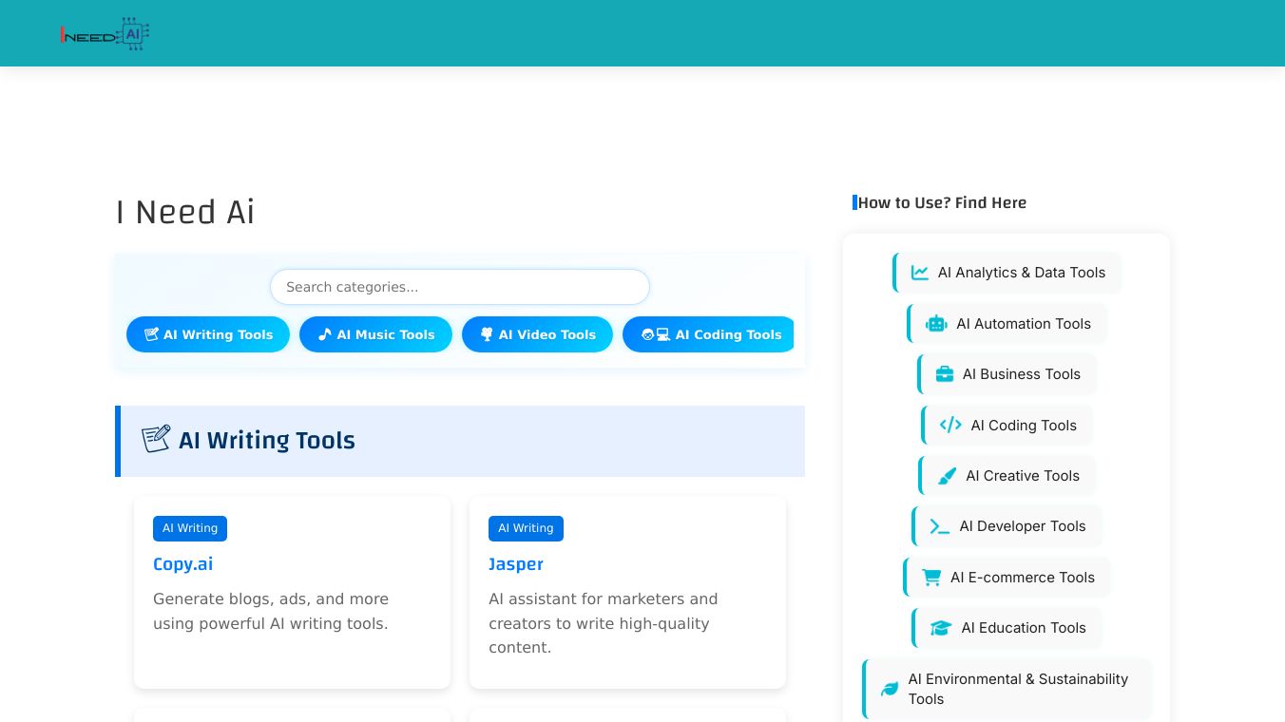Open AI Analytics & Data Tools in sidebar
This screenshot has width=1285, height=722.
click(1007, 273)
